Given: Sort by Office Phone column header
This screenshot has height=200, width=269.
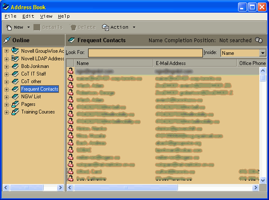Looking at the screenshot, I should click(251, 63).
